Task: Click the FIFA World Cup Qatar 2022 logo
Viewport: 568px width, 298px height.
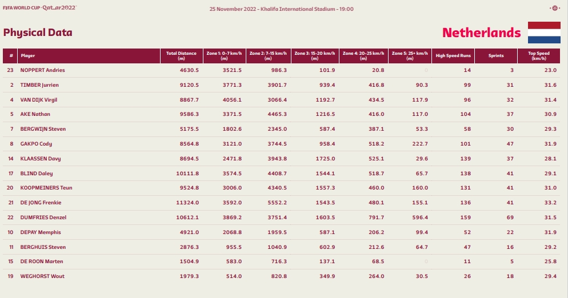Action: tap(40, 7)
